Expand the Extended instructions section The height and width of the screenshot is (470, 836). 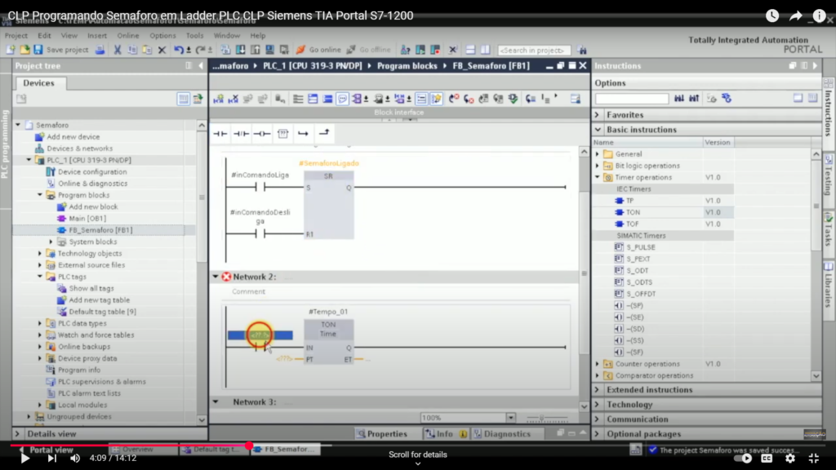598,390
